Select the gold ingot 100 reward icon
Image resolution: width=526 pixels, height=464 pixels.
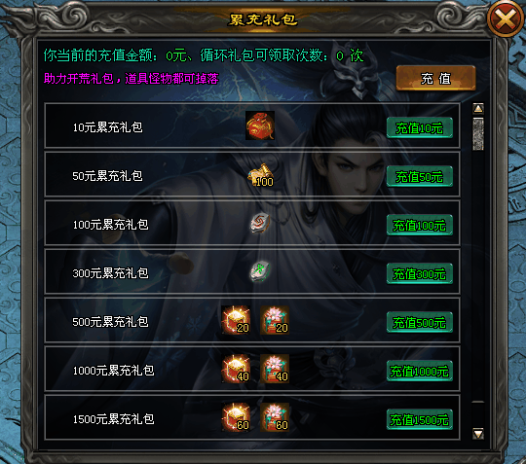[261, 175]
